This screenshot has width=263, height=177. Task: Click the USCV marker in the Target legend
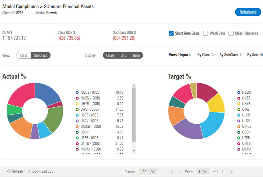[239, 132]
